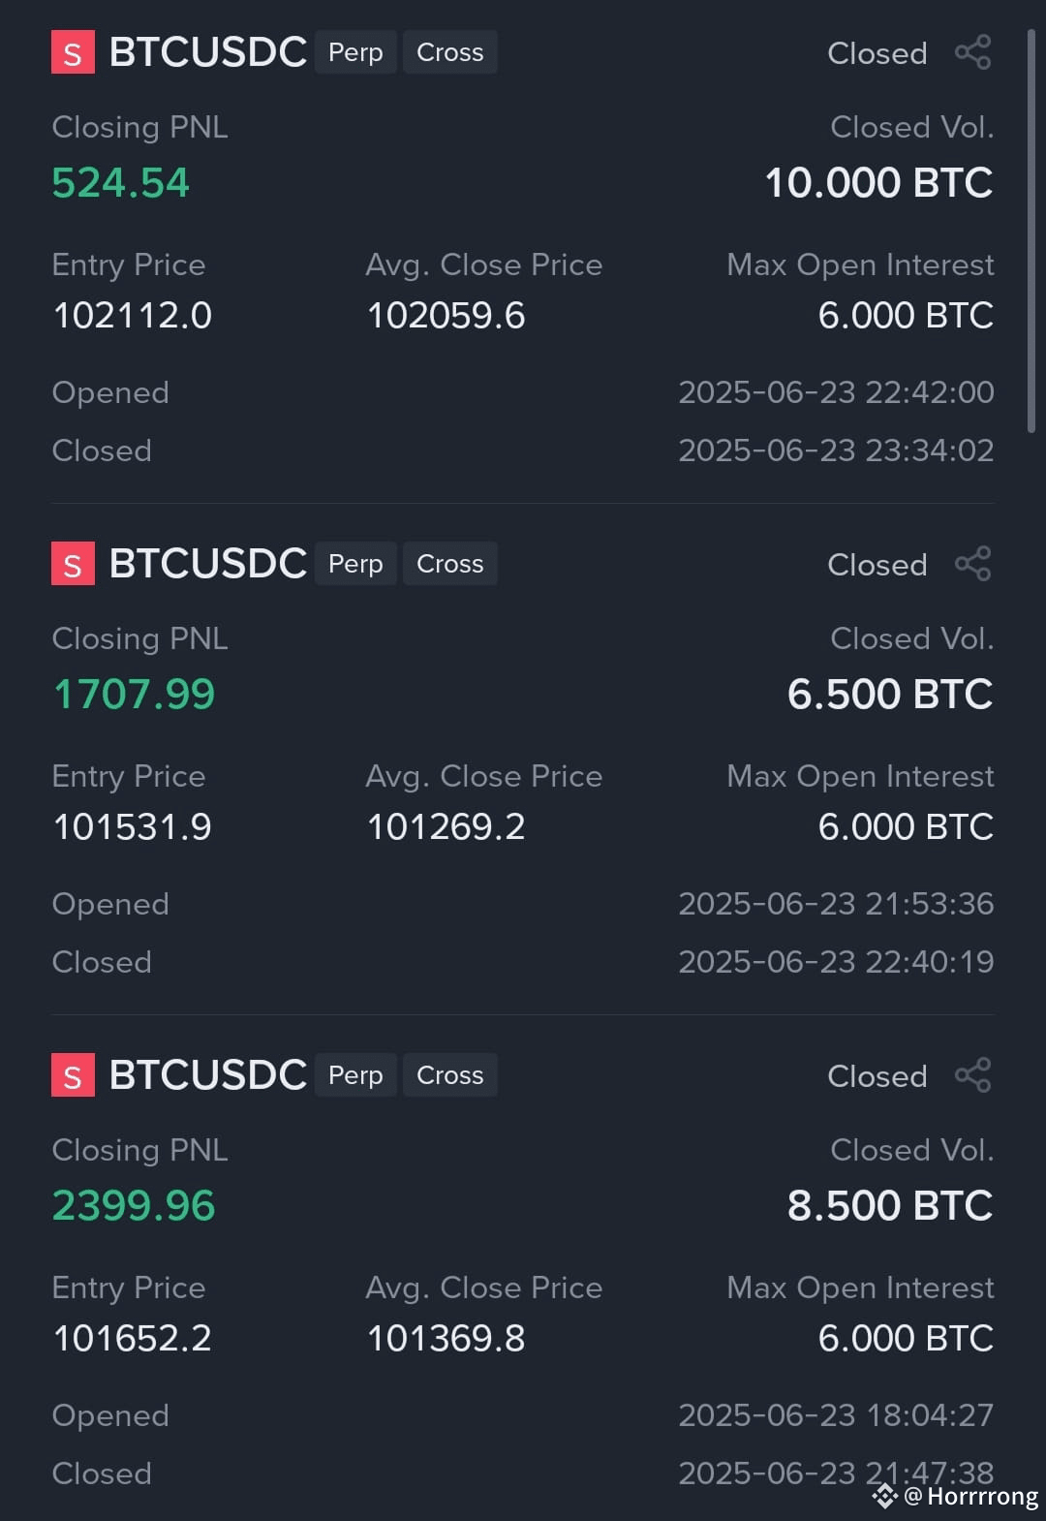Select Cross tag on first position
1046x1521 pixels.
pos(450,52)
